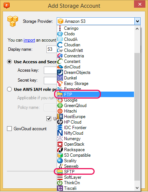The width and height of the screenshot is (148, 192).
Task: Pick the FTP list entry label
Action: point(68,95)
